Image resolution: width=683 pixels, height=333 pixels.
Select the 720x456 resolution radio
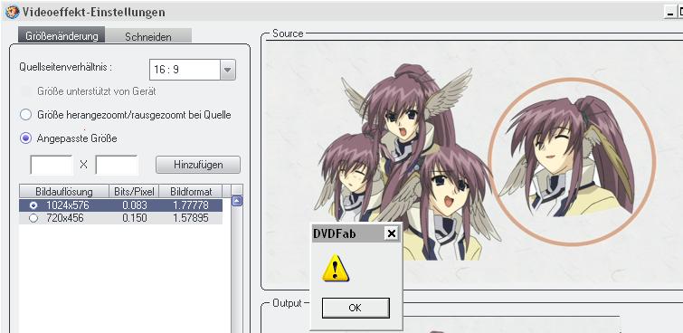tap(33, 218)
